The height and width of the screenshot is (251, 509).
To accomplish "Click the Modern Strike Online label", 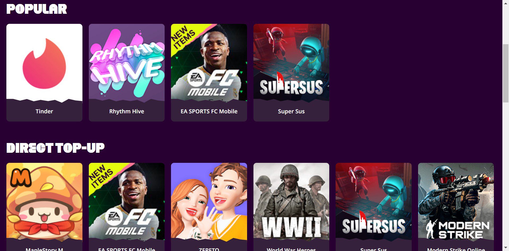I will 456,249.
